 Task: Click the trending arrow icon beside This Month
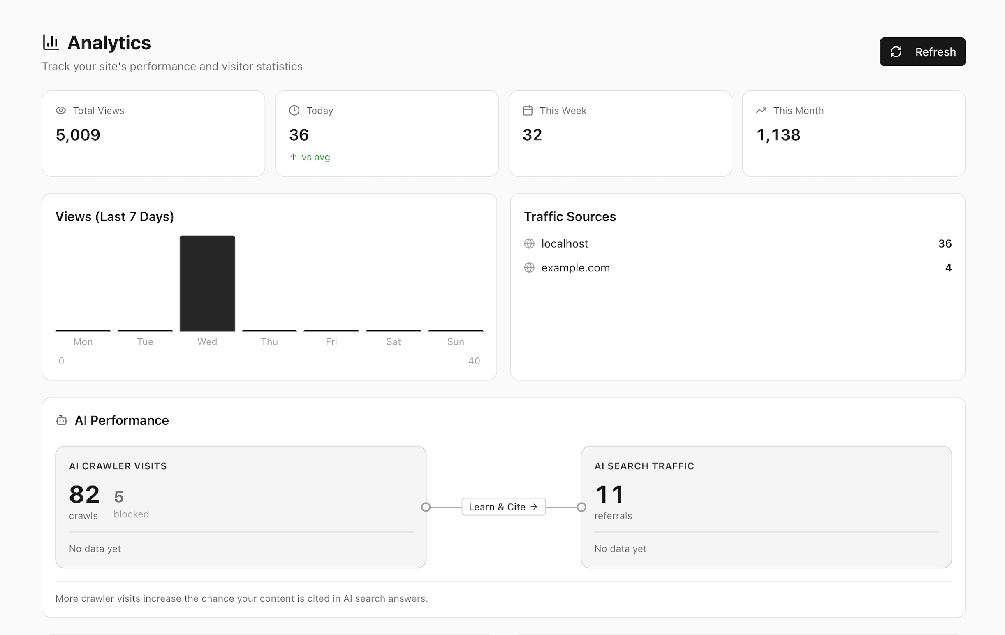(x=761, y=111)
